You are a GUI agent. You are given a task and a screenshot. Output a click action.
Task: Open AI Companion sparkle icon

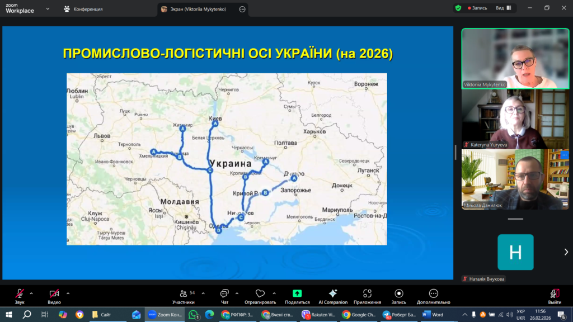tap(333, 293)
